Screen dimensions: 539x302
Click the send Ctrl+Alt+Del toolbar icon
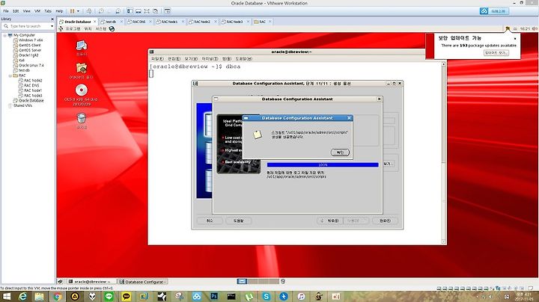89,11
